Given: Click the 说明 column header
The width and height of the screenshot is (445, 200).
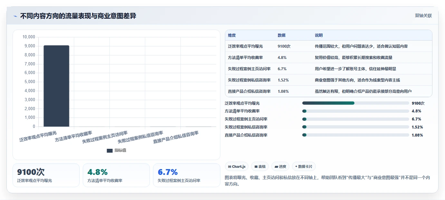Looking at the screenshot, I should pyautogui.click(x=319, y=35).
